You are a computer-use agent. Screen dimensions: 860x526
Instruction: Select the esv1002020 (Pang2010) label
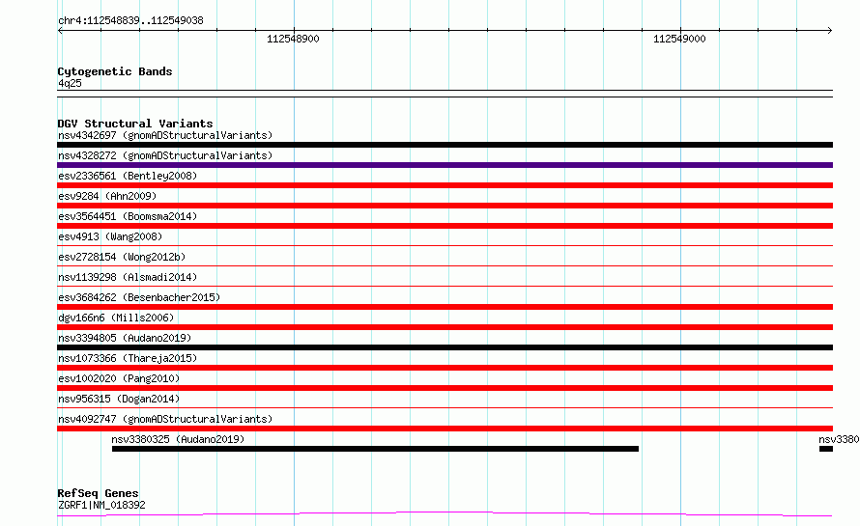click(119, 378)
